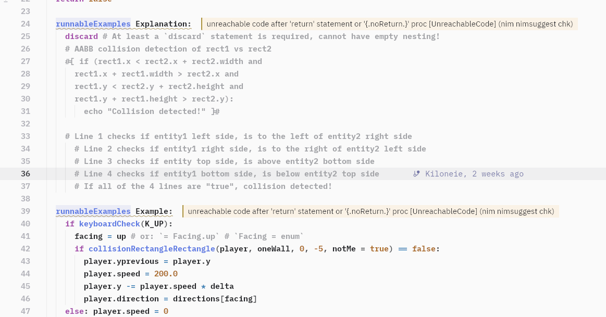This screenshot has width=606, height=317.
Task: Select line number 36 in the gutter
Action: pos(25,174)
